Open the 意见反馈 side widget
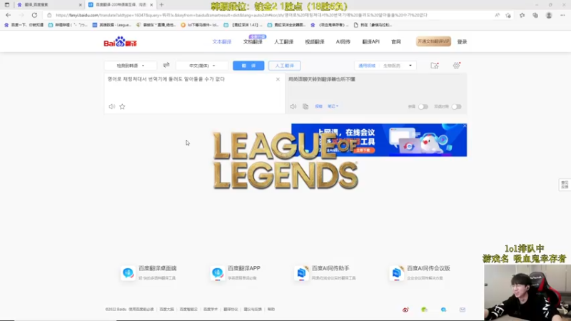Viewport: 571px width, 321px height. (x=565, y=185)
